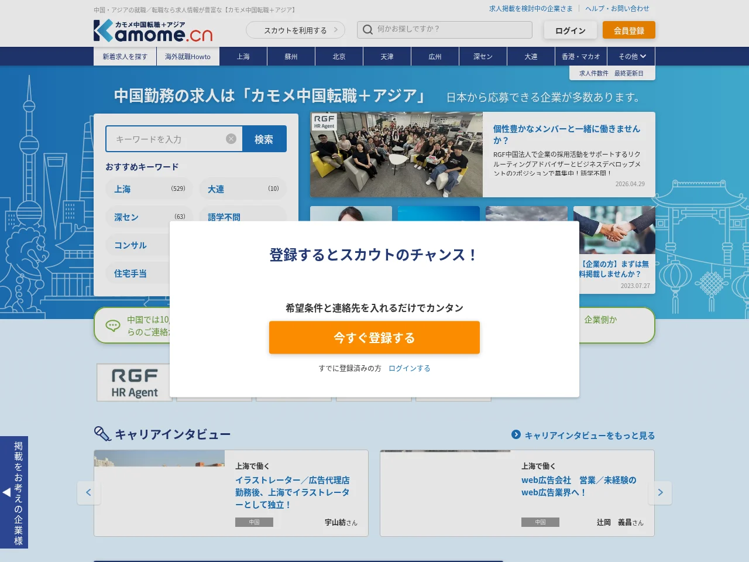Select the 住宅手当 keyword chip

point(138,273)
